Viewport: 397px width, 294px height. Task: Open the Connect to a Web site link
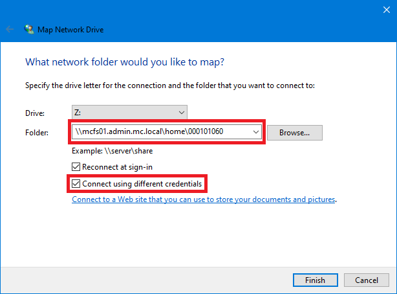pos(204,199)
